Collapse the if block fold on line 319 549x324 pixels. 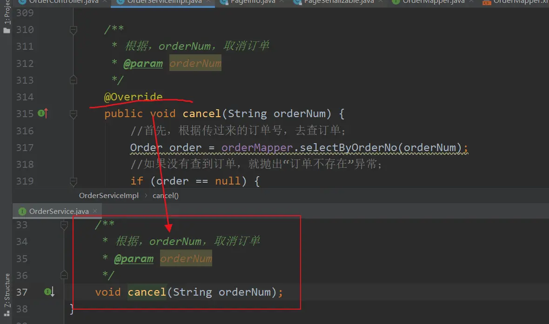73,181
